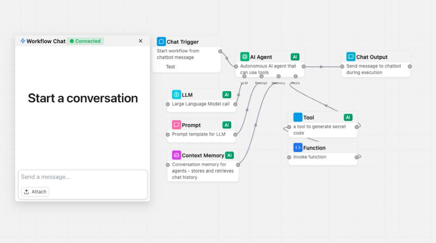Select the Test entry under Chat Trigger
The width and height of the screenshot is (436, 243).
point(170,66)
